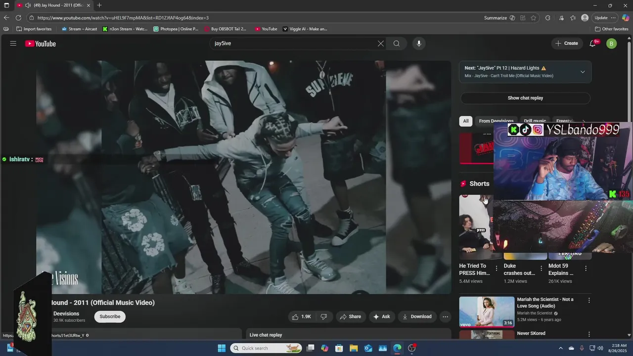Add this page to favorites star

point(534,18)
